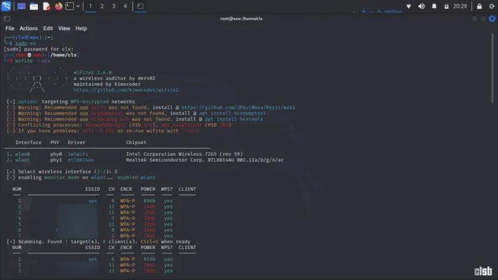Screen dimensions: 498x280
Task: Open the View menu
Action: coord(64,29)
